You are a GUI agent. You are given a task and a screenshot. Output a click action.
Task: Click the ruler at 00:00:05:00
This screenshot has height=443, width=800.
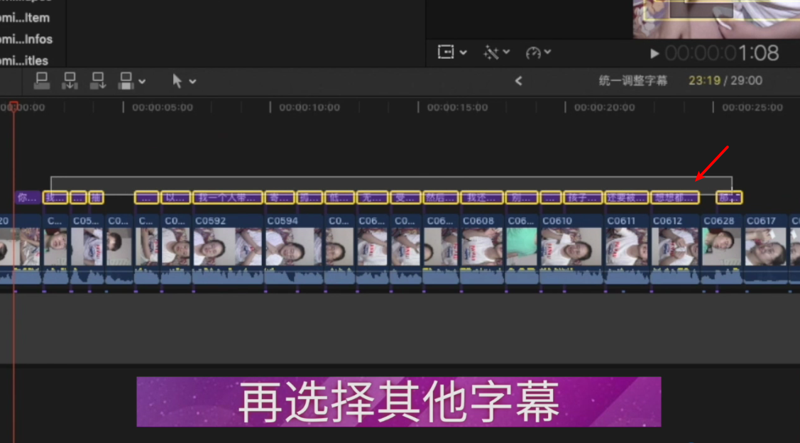point(163,108)
